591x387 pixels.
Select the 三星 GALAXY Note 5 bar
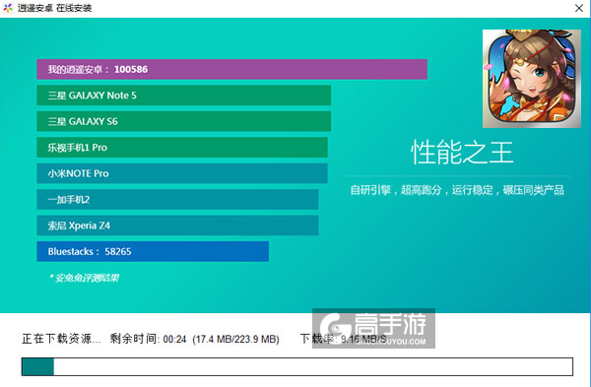[183, 96]
